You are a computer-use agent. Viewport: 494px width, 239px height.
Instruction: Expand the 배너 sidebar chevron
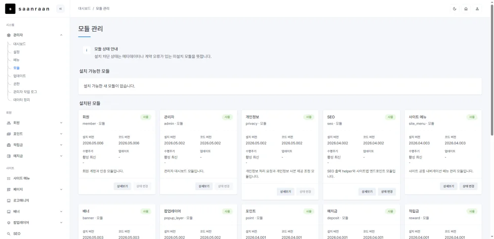pos(61,212)
